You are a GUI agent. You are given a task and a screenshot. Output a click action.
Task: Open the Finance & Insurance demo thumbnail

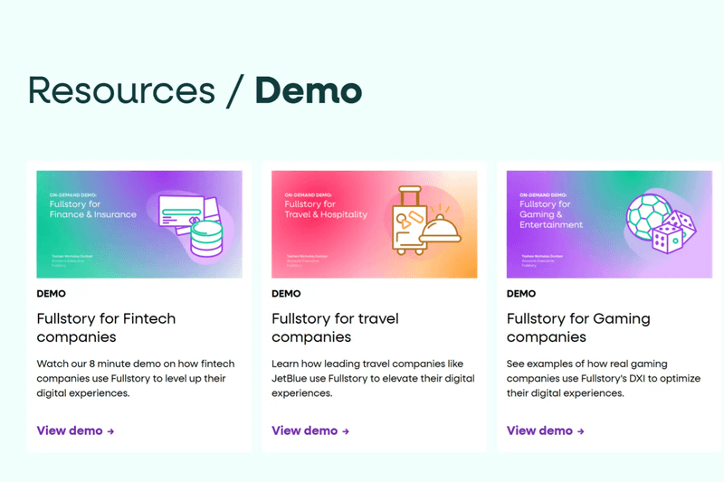tap(139, 224)
